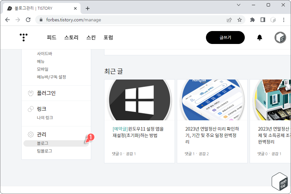Click the browser forward arrow
The height and width of the screenshot is (194, 291).
pyautogui.click(x=18, y=20)
